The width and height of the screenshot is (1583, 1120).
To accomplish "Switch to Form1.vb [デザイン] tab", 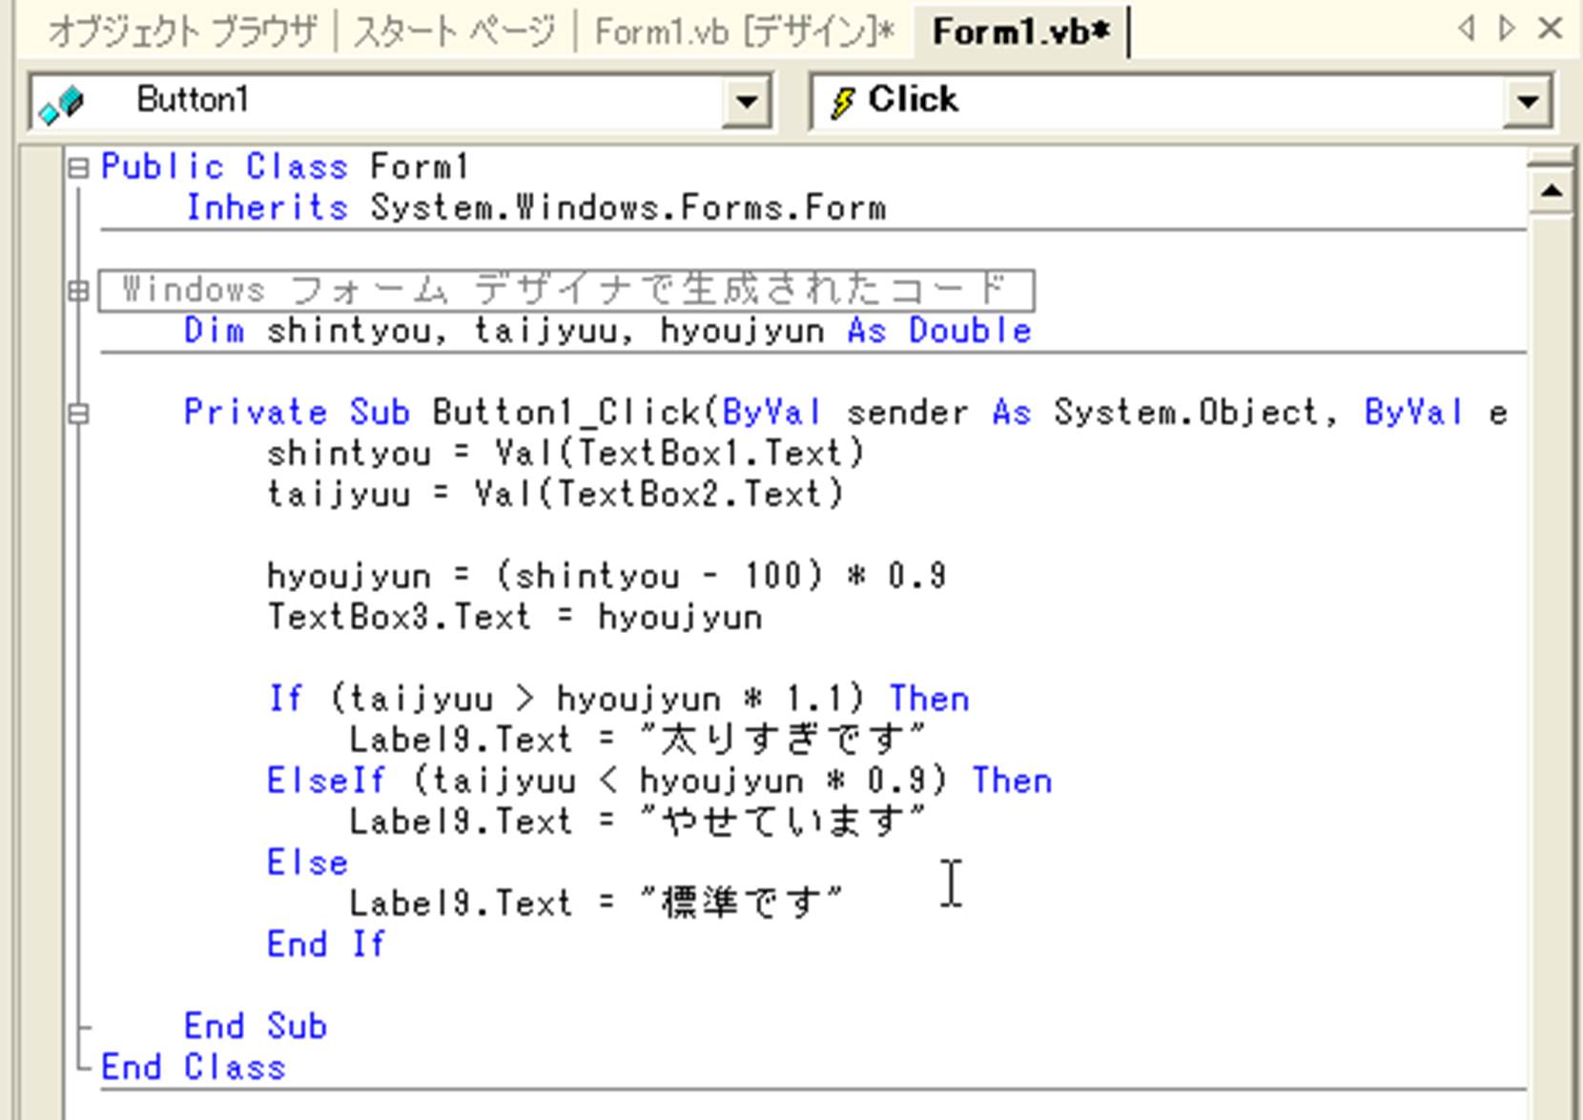I will point(744,32).
